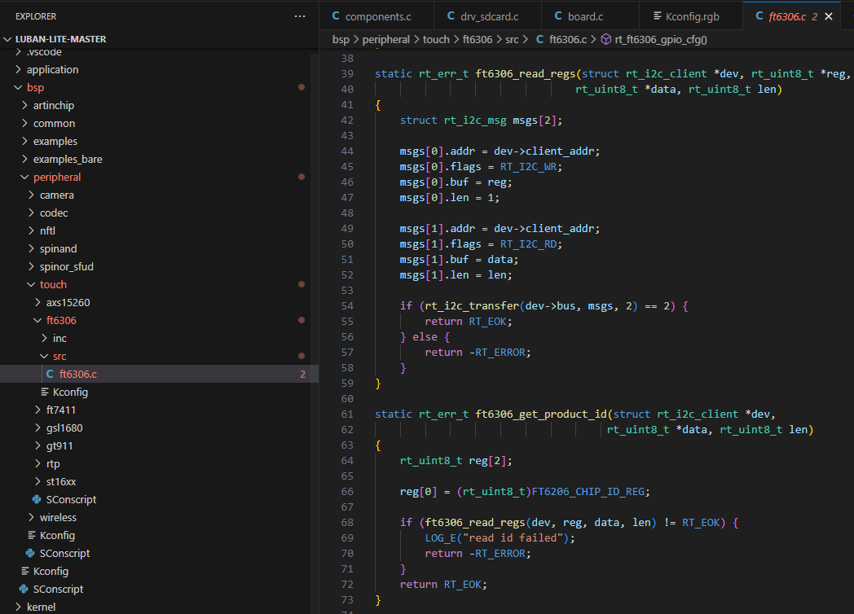854x614 pixels.
Task: Click the function symbol icon in breadcrumb
Action: click(x=605, y=39)
